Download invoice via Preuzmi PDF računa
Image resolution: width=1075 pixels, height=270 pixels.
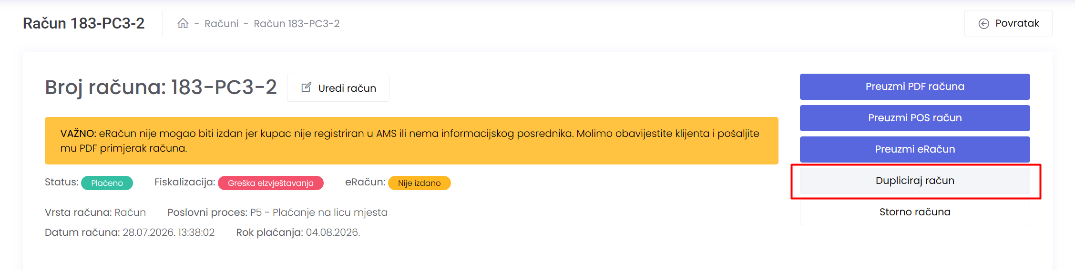click(915, 87)
